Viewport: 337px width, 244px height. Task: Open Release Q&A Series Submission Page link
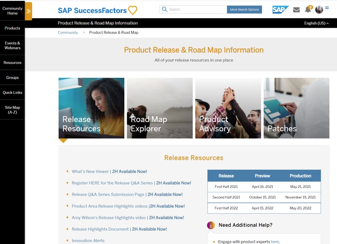point(127,194)
